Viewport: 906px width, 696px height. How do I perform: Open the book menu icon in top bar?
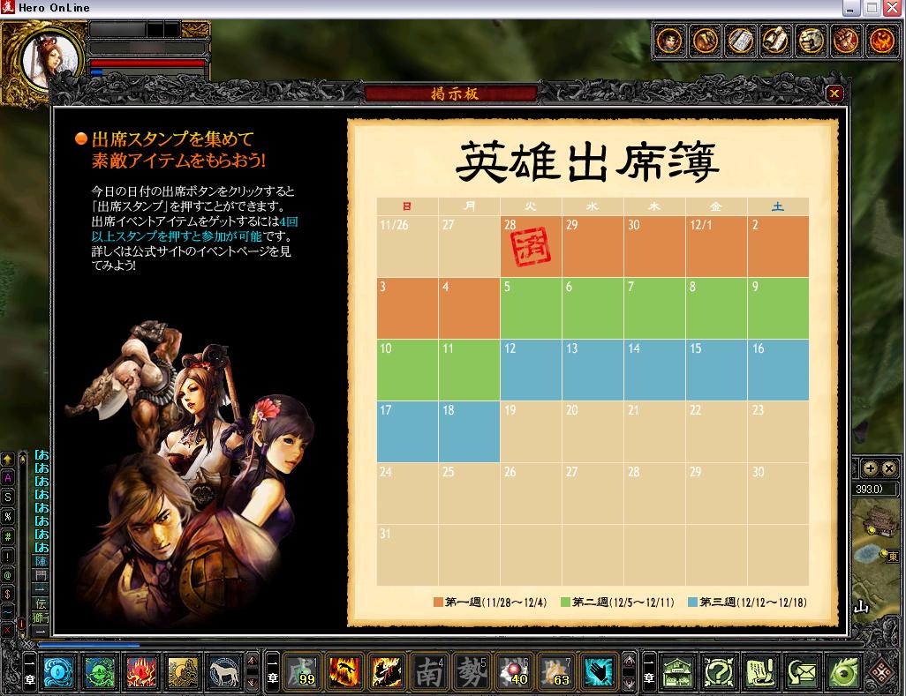pyautogui.click(x=740, y=41)
